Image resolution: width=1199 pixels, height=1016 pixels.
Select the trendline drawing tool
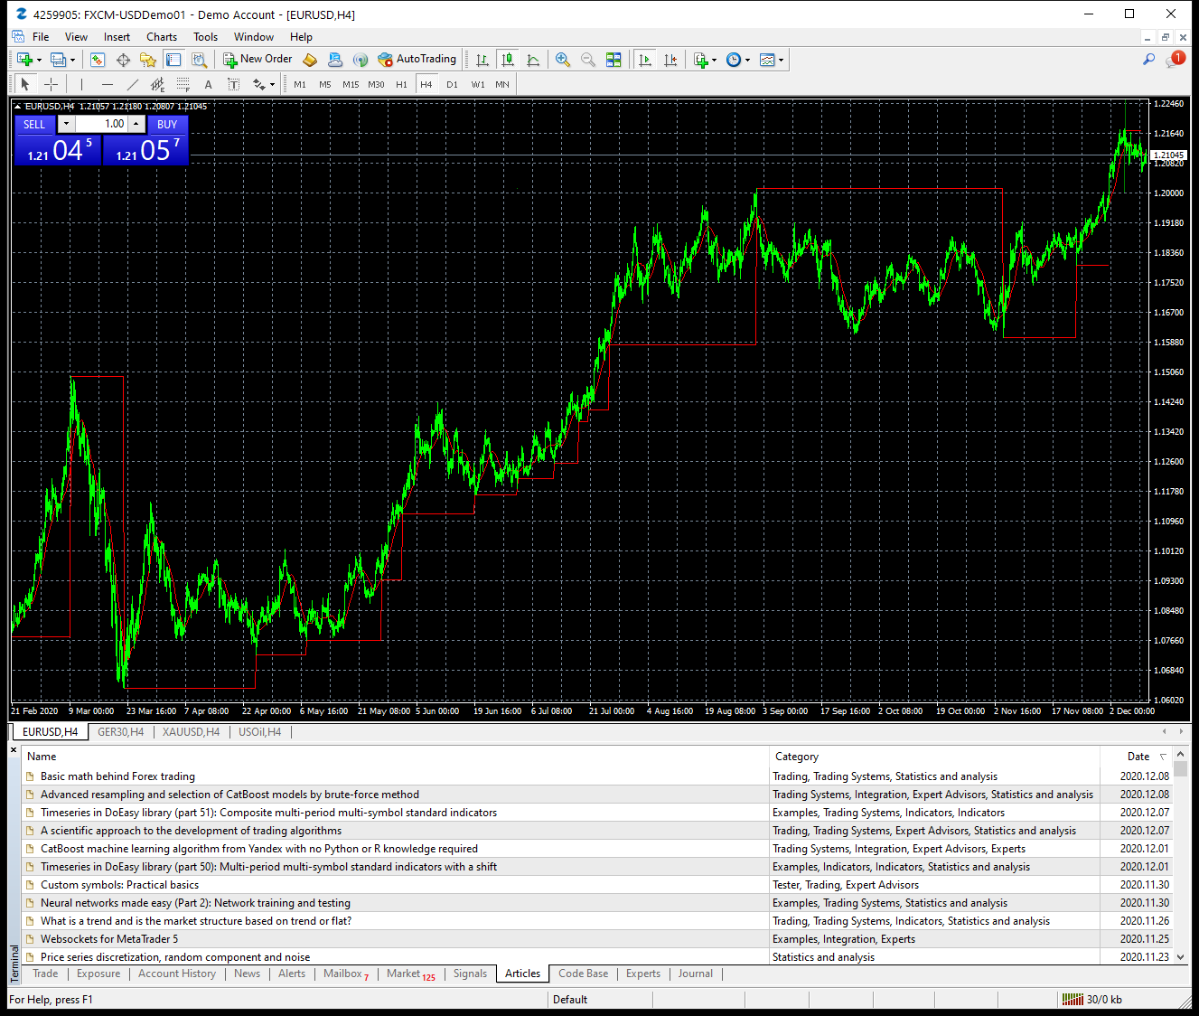[x=133, y=84]
